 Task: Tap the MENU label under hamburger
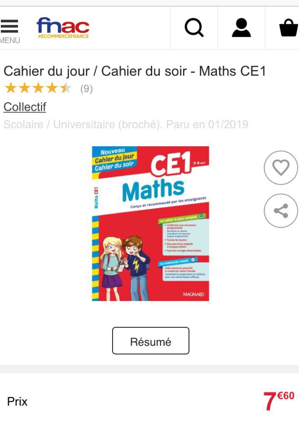10,41
